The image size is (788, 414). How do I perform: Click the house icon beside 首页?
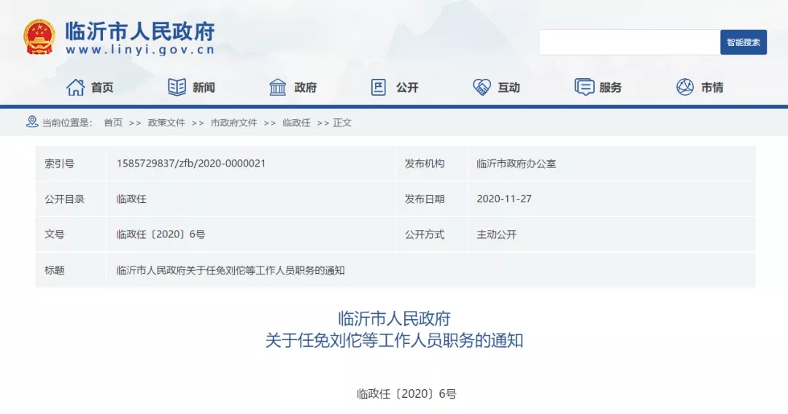[75, 87]
